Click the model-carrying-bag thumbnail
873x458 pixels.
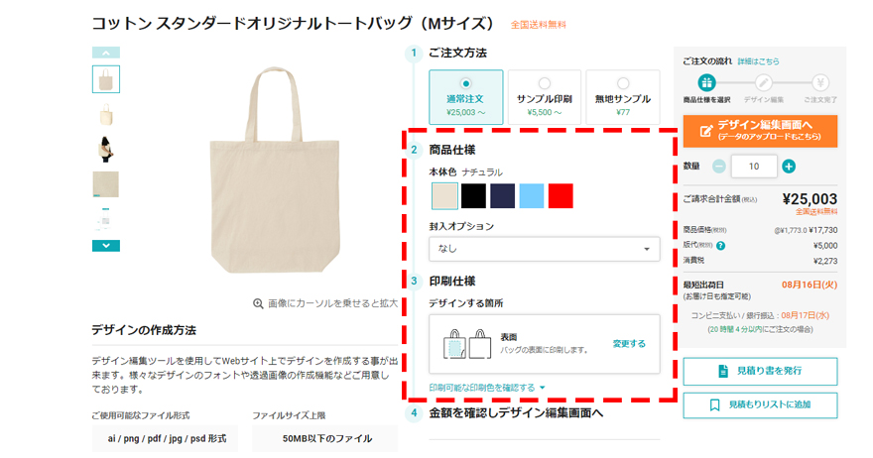106,149
